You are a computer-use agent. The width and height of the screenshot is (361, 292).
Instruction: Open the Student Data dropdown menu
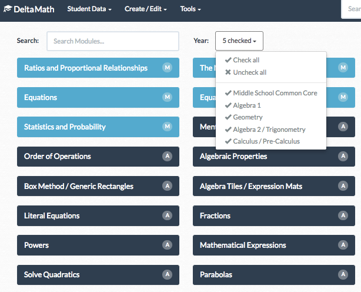pos(89,9)
